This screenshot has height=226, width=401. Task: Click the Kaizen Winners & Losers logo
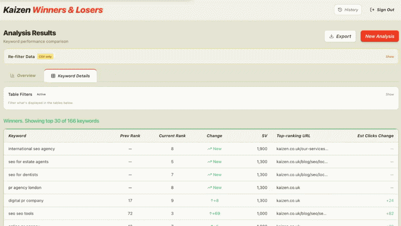53,10
